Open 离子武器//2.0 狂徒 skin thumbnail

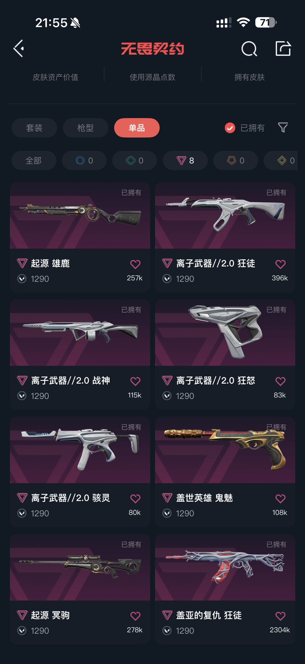coord(225,216)
